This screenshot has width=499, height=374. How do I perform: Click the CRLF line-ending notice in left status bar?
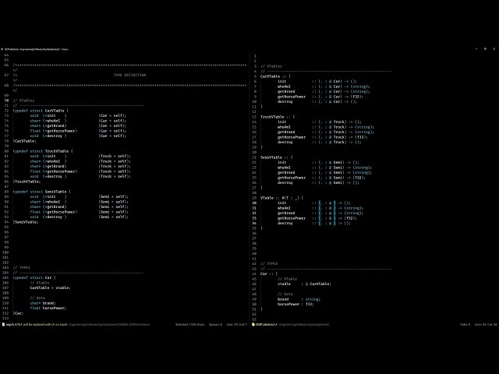41,324
